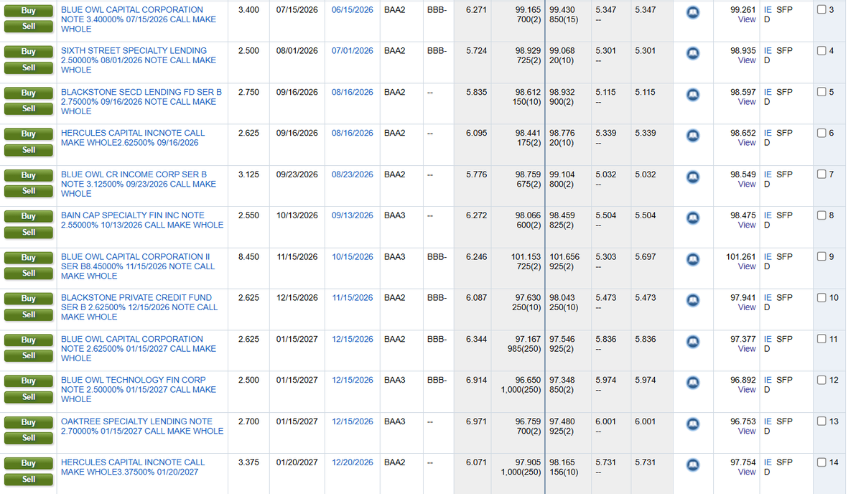Image resolution: width=861 pixels, height=494 pixels.
Task: View recent trades under price 99.261
Action: (x=747, y=19)
